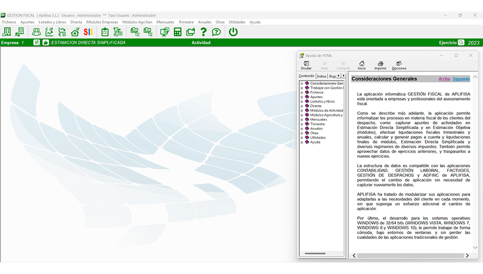Open the SII toolbar icon
The height and width of the screenshot is (274, 483).
[x=88, y=32]
